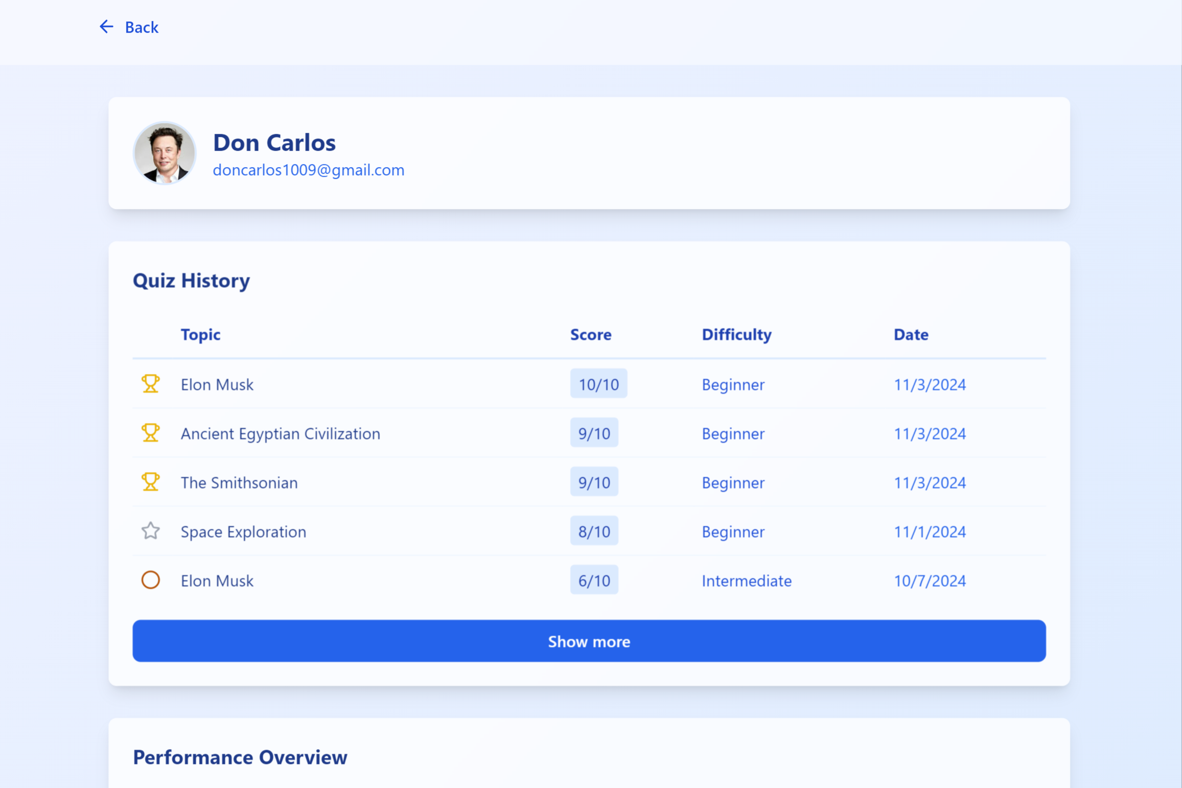Image resolution: width=1182 pixels, height=788 pixels.
Task: Click the Intermediate difficulty label
Action: click(746, 581)
